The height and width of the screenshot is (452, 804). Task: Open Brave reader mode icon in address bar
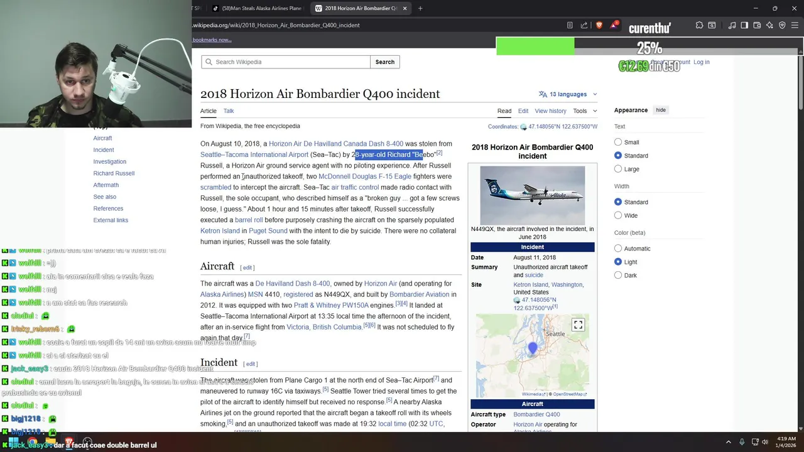point(570,25)
